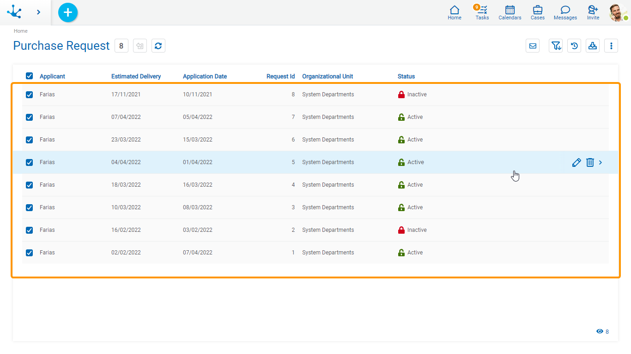
Task: Open Messages in the top navigation
Action: (565, 12)
